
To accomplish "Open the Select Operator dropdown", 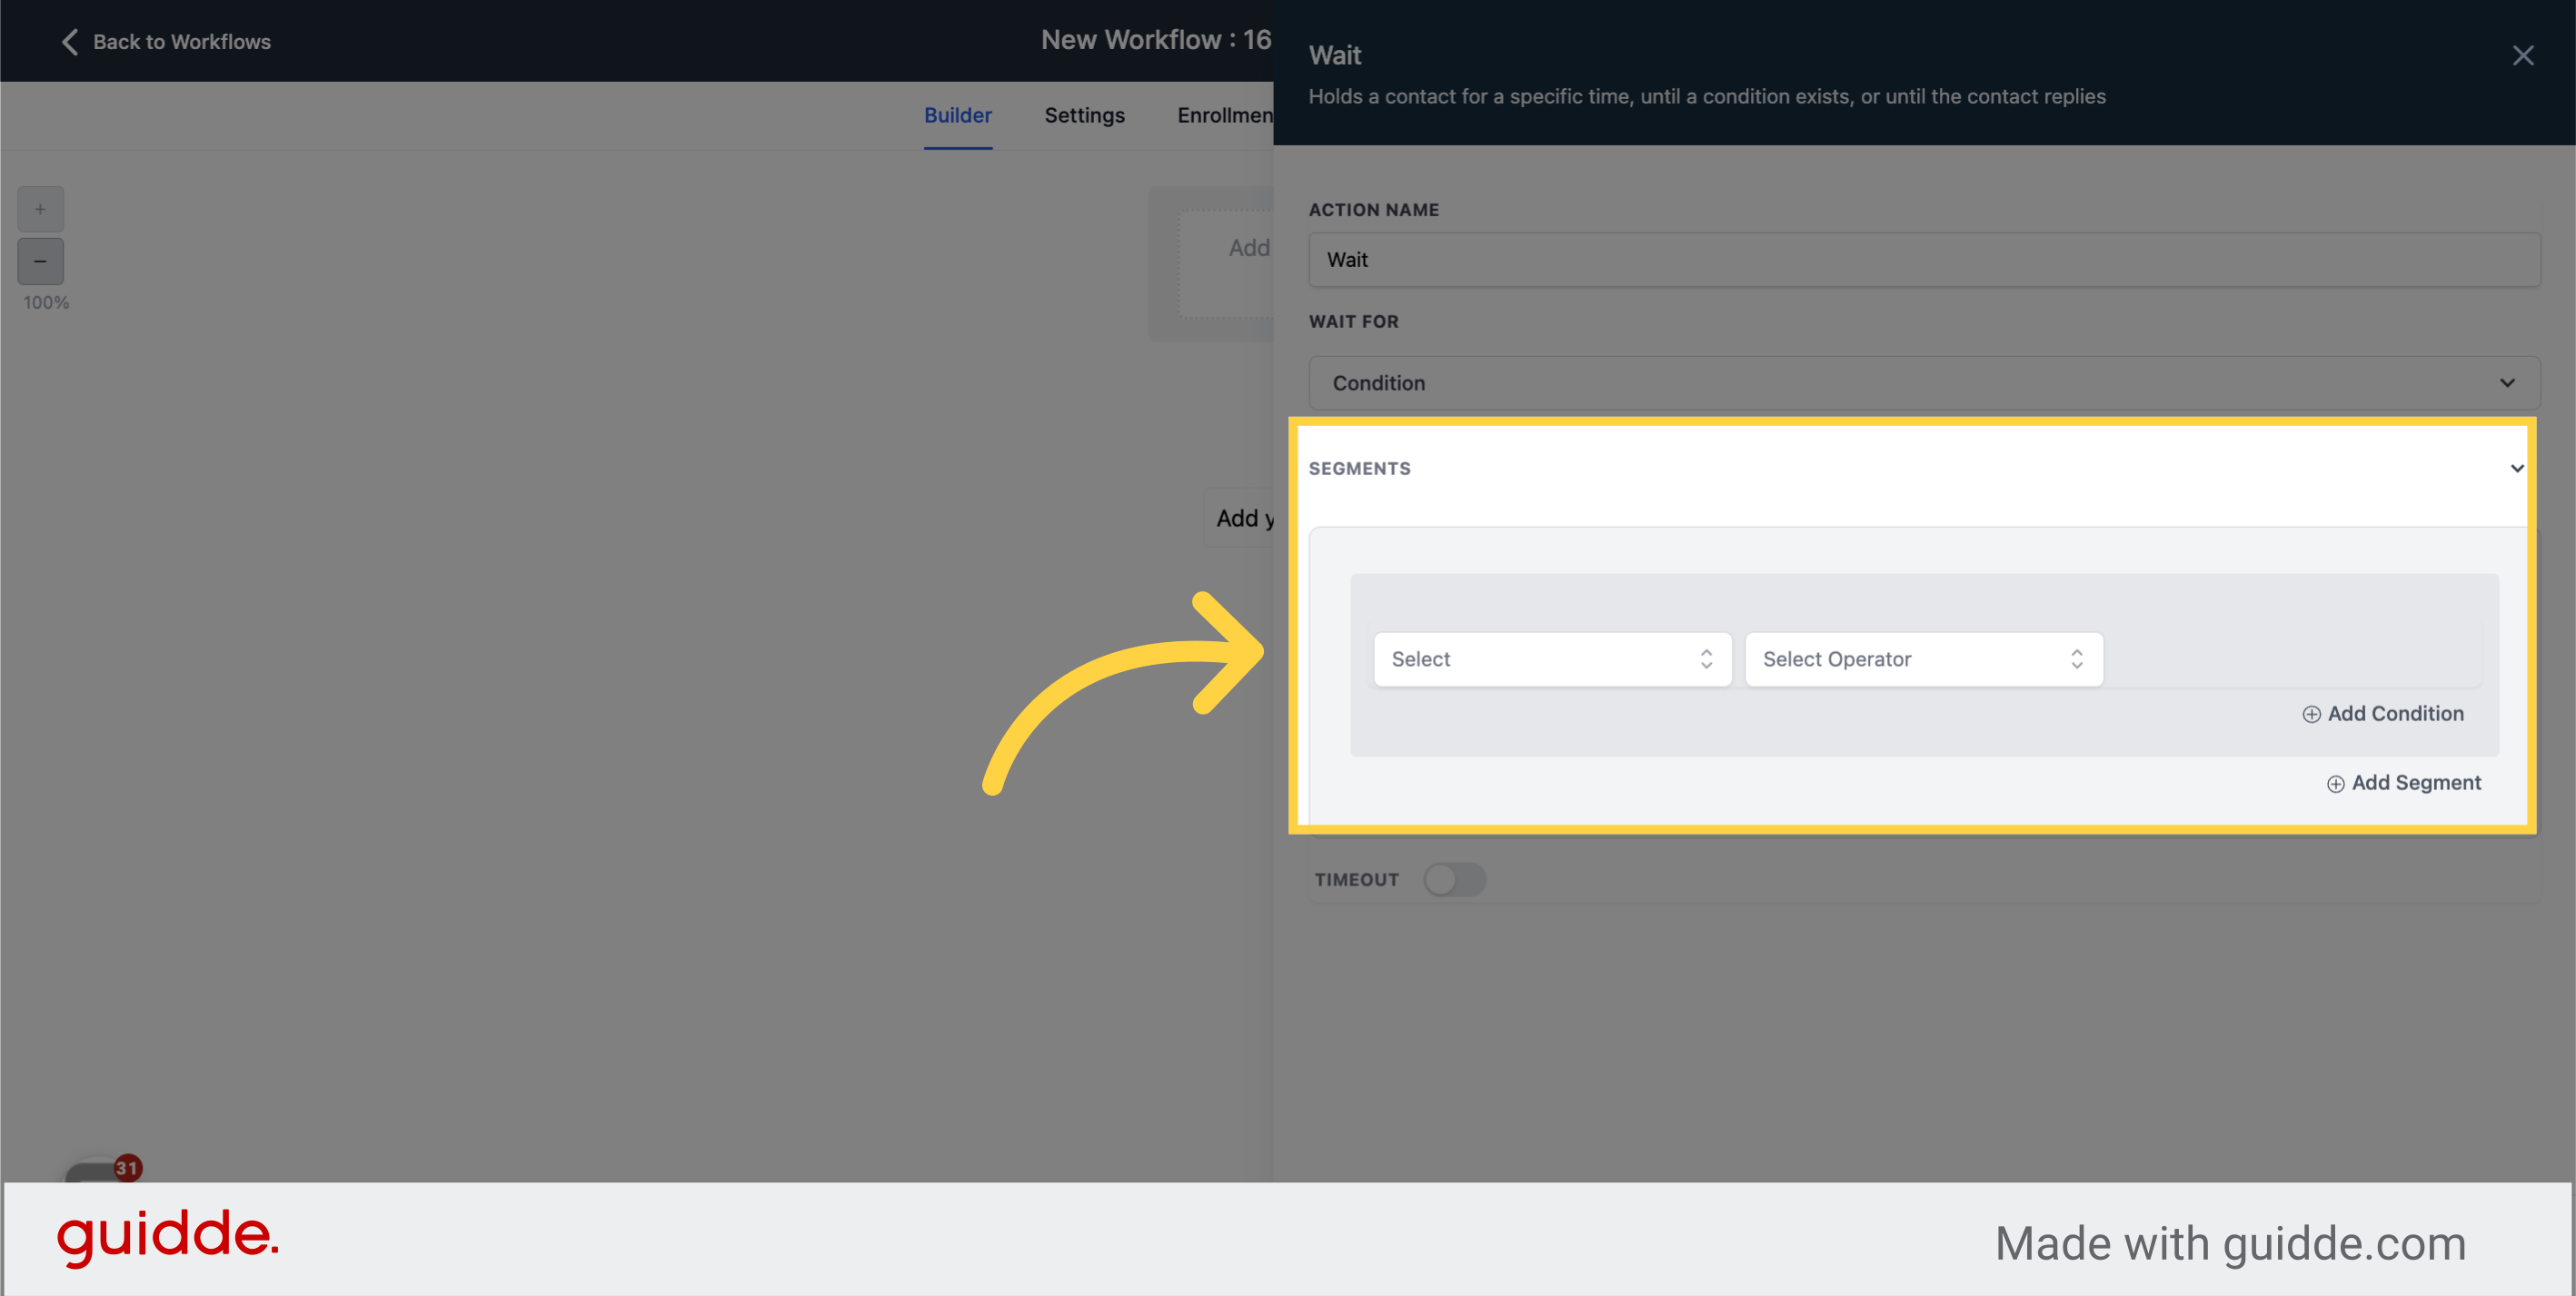I will pyautogui.click(x=1923, y=659).
